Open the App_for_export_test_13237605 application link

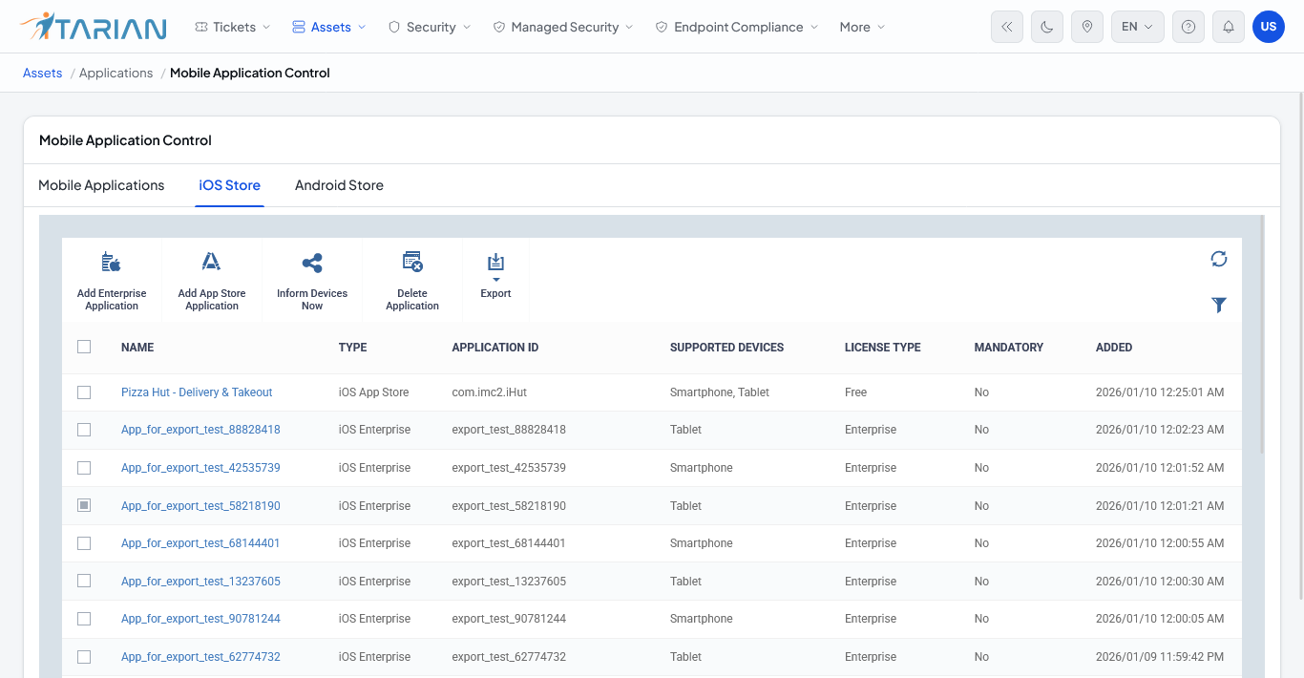coord(200,582)
